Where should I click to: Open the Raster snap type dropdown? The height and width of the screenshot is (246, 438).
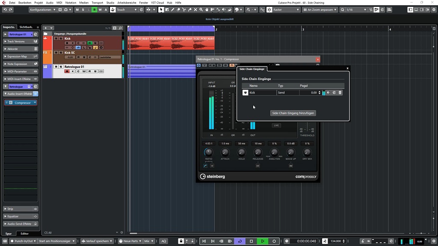pos(286,10)
